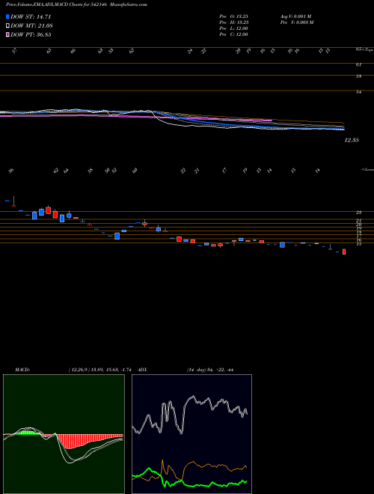Select the 'DOW MT: 21.08' legend text
Screen dimensions: 374x494
31,26
